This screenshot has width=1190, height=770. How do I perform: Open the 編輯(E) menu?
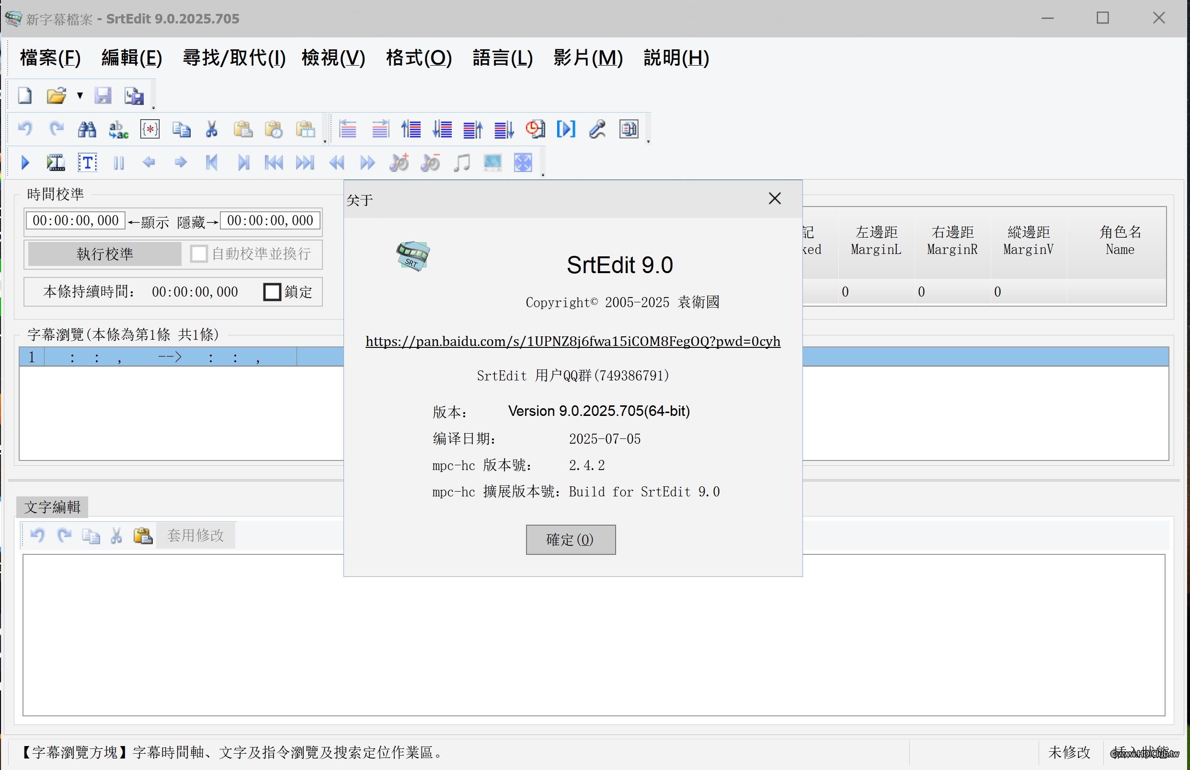point(132,58)
